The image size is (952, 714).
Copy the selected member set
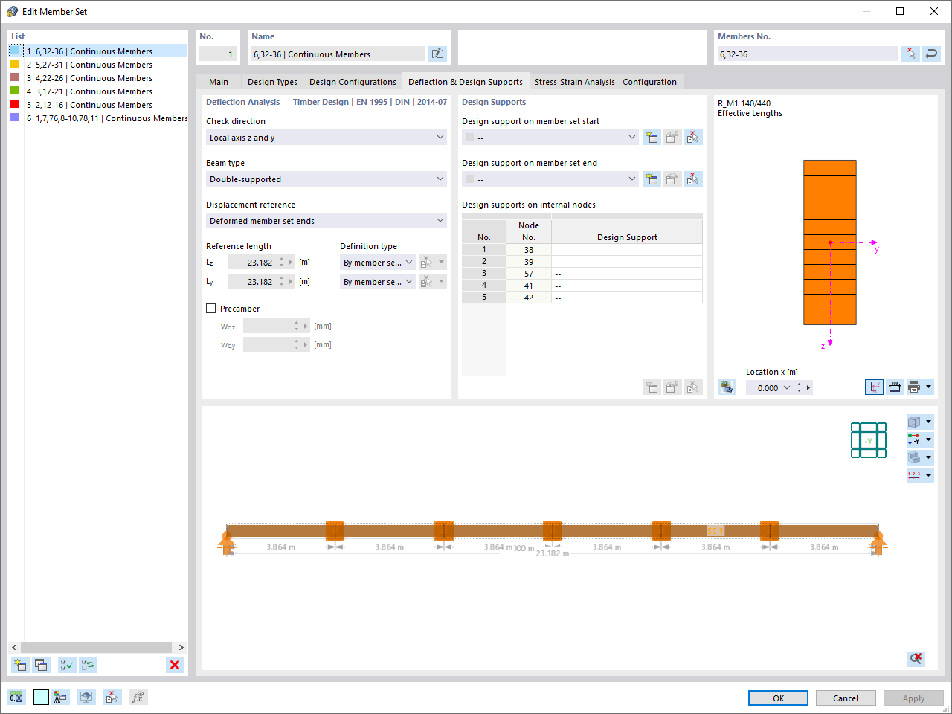pyautogui.click(x=41, y=665)
